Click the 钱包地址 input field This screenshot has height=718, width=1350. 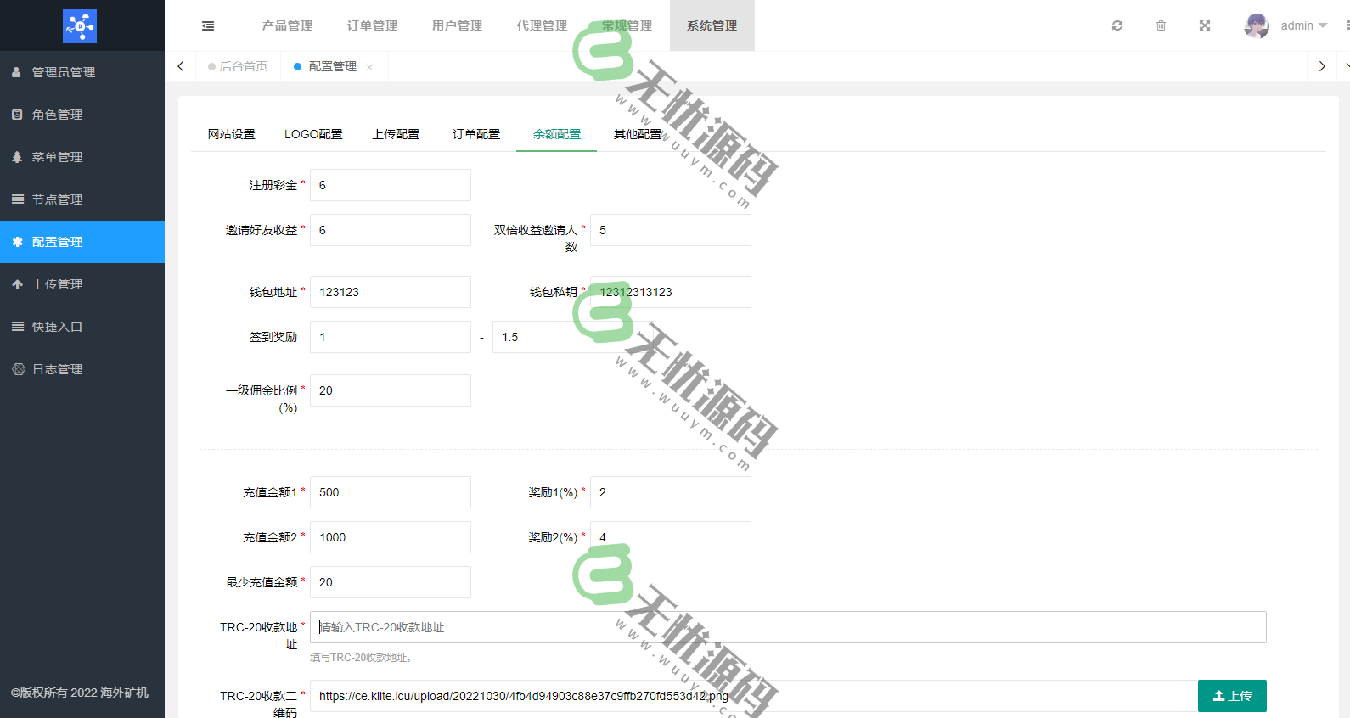(x=391, y=292)
